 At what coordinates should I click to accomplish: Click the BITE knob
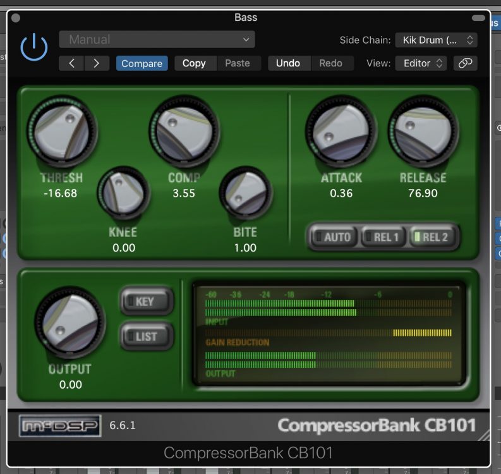(x=245, y=192)
